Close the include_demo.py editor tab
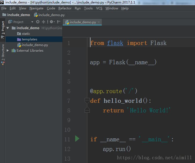Viewport: 195px width, 163px height. 99,22
